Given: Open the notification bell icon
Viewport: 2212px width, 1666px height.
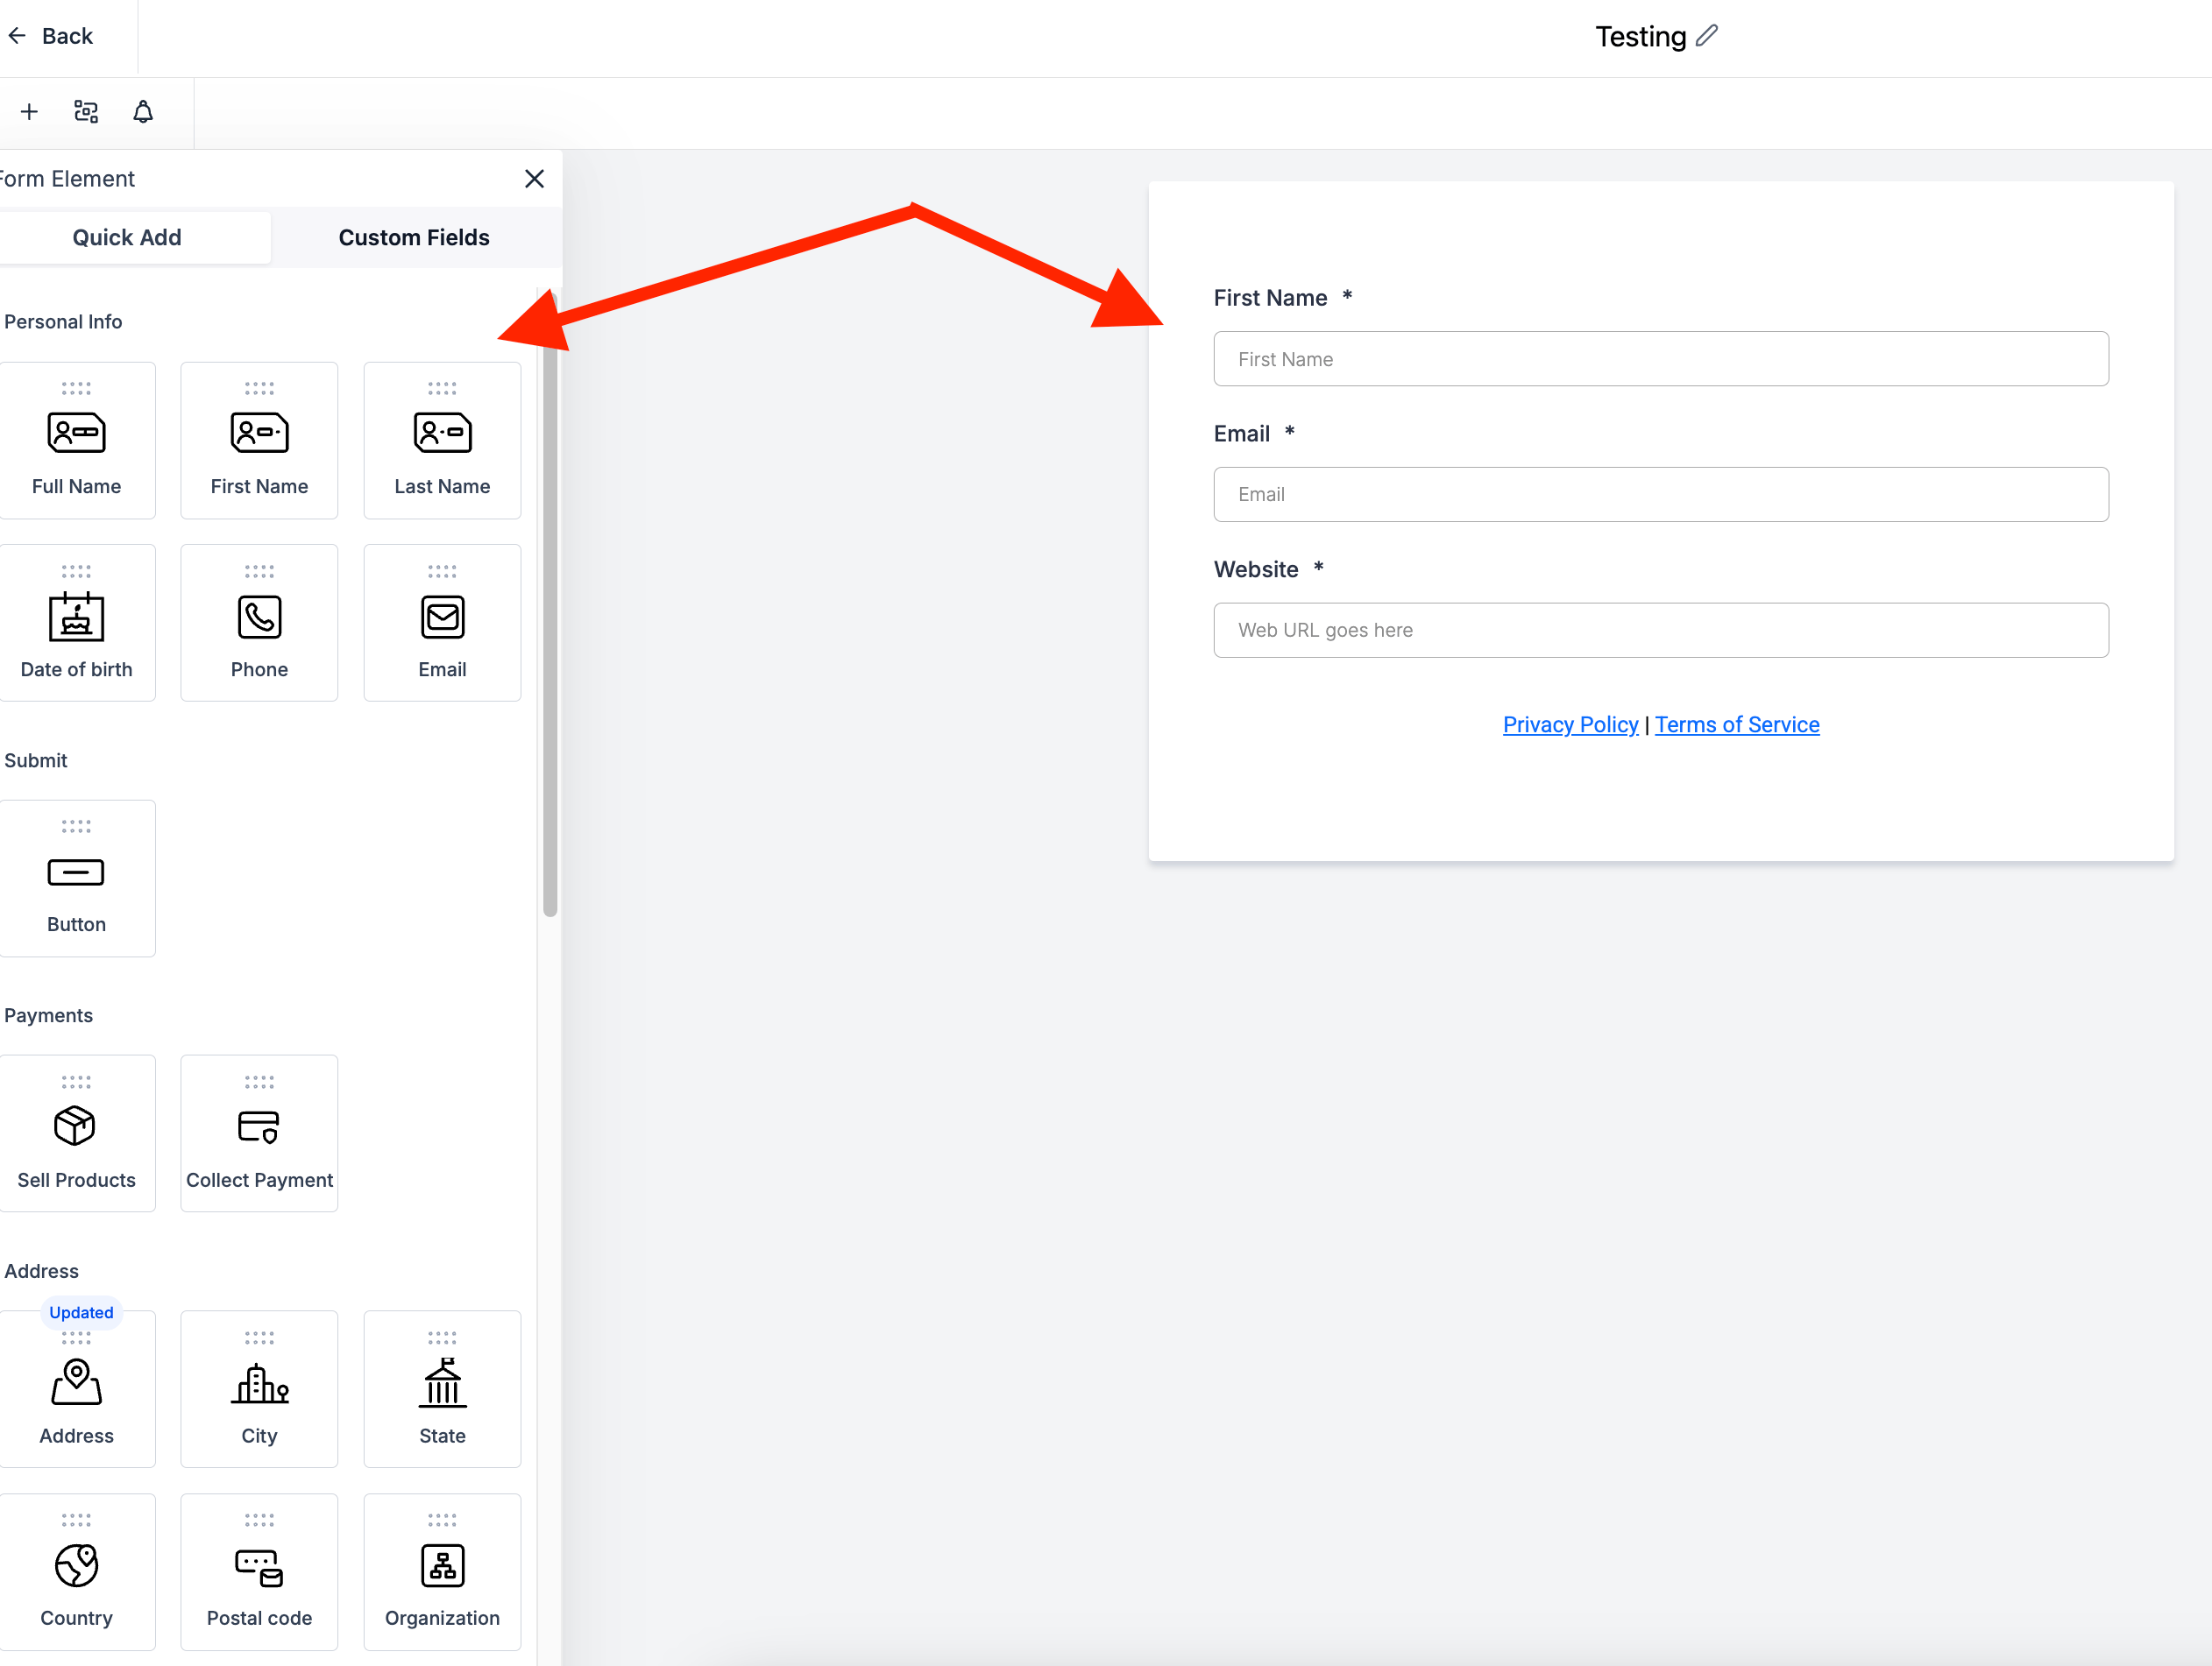Looking at the screenshot, I should click(x=143, y=112).
